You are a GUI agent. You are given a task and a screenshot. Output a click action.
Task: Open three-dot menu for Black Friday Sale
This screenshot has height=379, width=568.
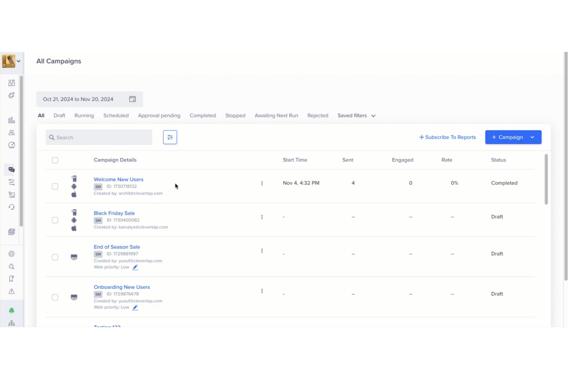coord(262,217)
